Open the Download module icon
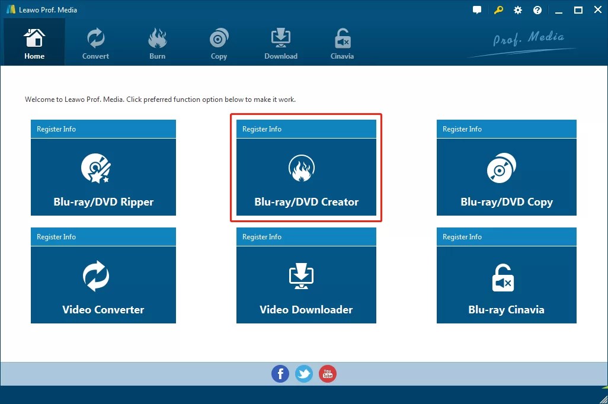The image size is (608, 404). [280, 37]
